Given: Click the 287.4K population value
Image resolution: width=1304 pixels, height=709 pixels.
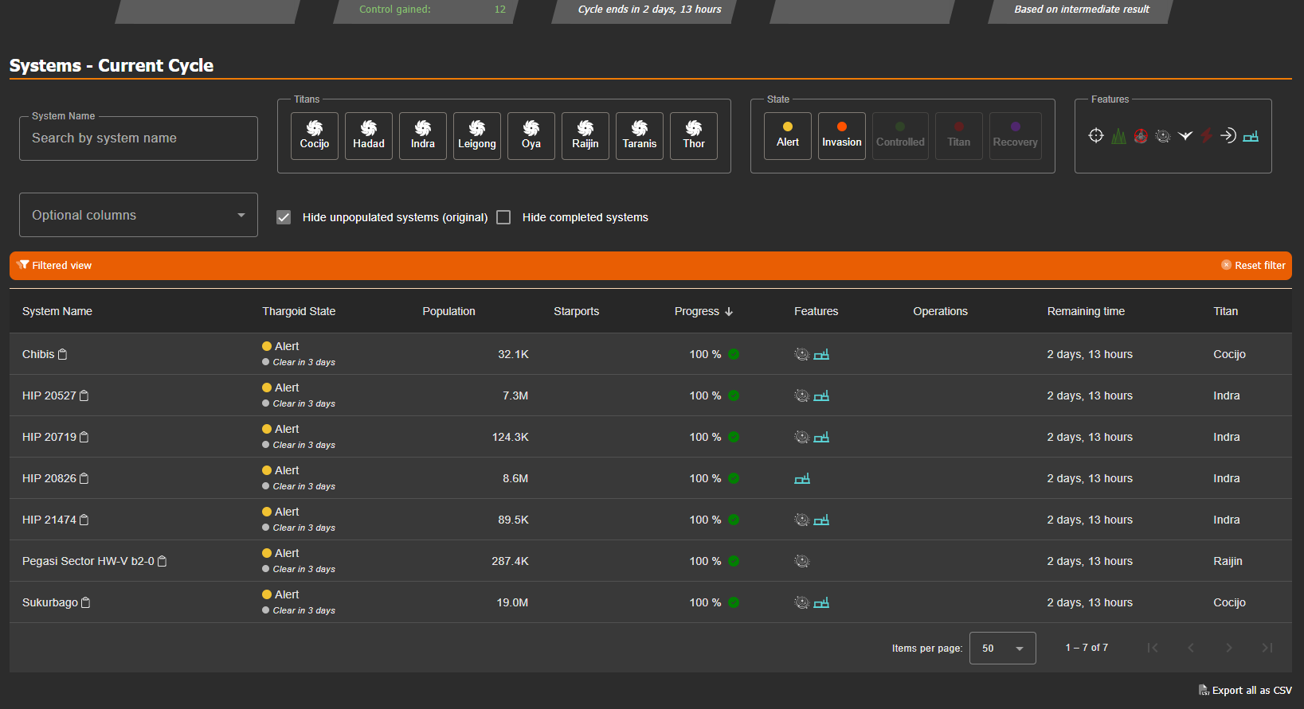Looking at the screenshot, I should click(x=510, y=561).
